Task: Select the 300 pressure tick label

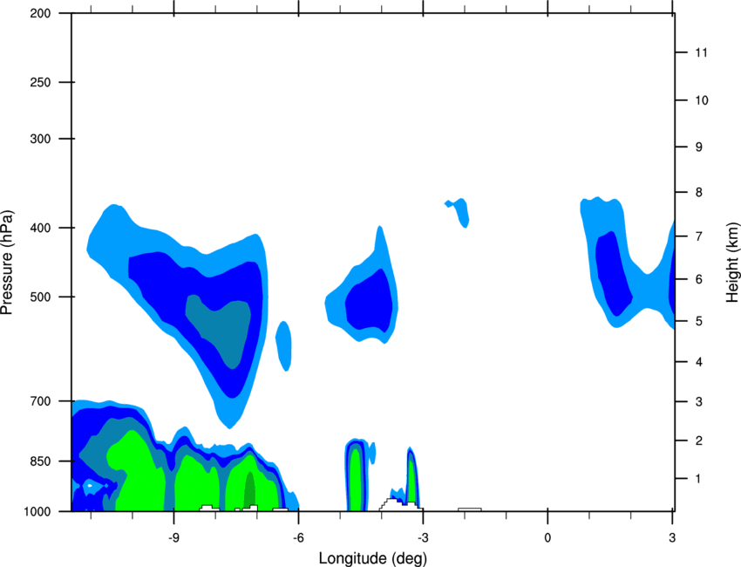Action: click(x=41, y=139)
